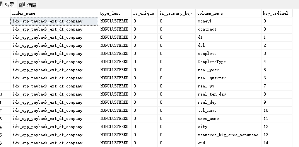Select the is_unique column header
The height and width of the screenshot is (147, 299).
[145, 14]
